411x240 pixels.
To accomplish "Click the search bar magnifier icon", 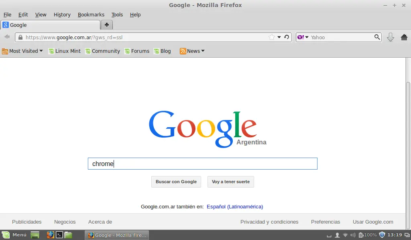I will click(377, 37).
